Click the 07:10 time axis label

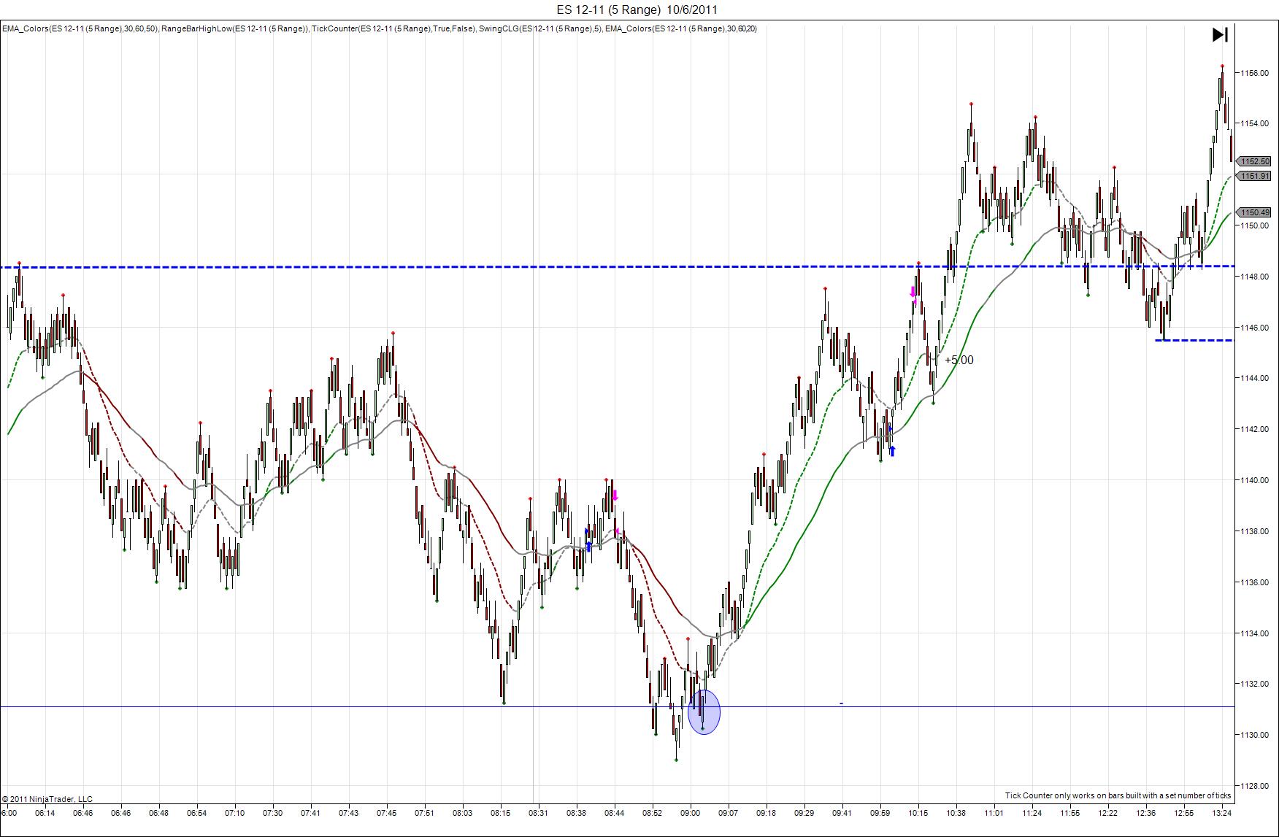click(234, 813)
